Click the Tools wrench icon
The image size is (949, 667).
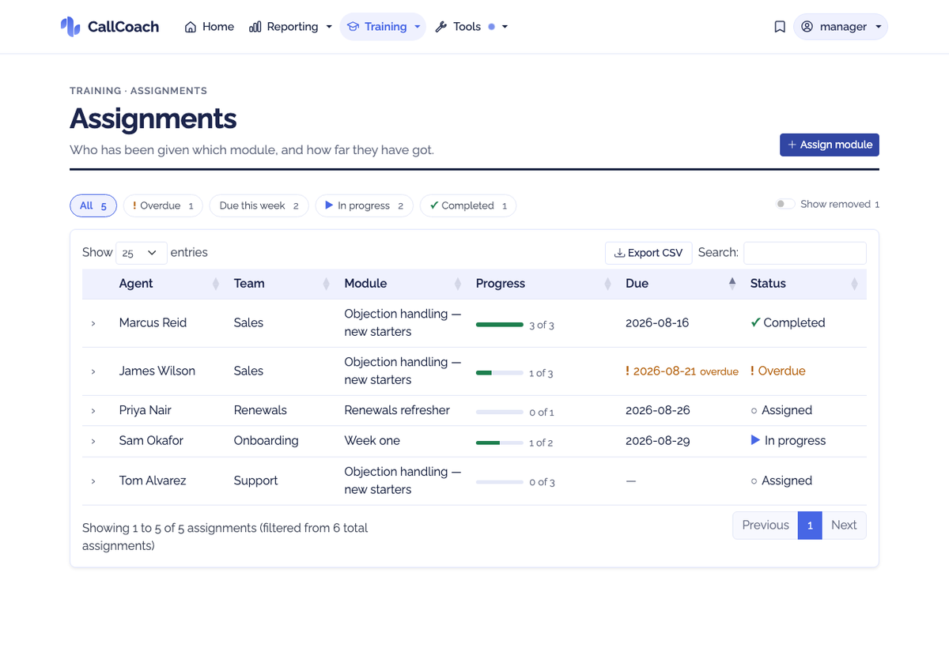pyautogui.click(x=441, y=27)
